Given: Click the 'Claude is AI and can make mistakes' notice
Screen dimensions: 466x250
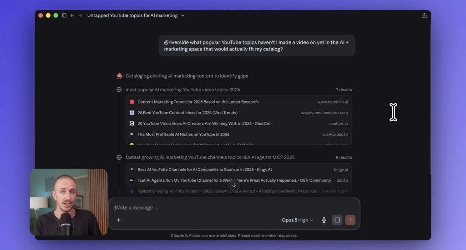Looking at the screenshot, I should 234,235.
